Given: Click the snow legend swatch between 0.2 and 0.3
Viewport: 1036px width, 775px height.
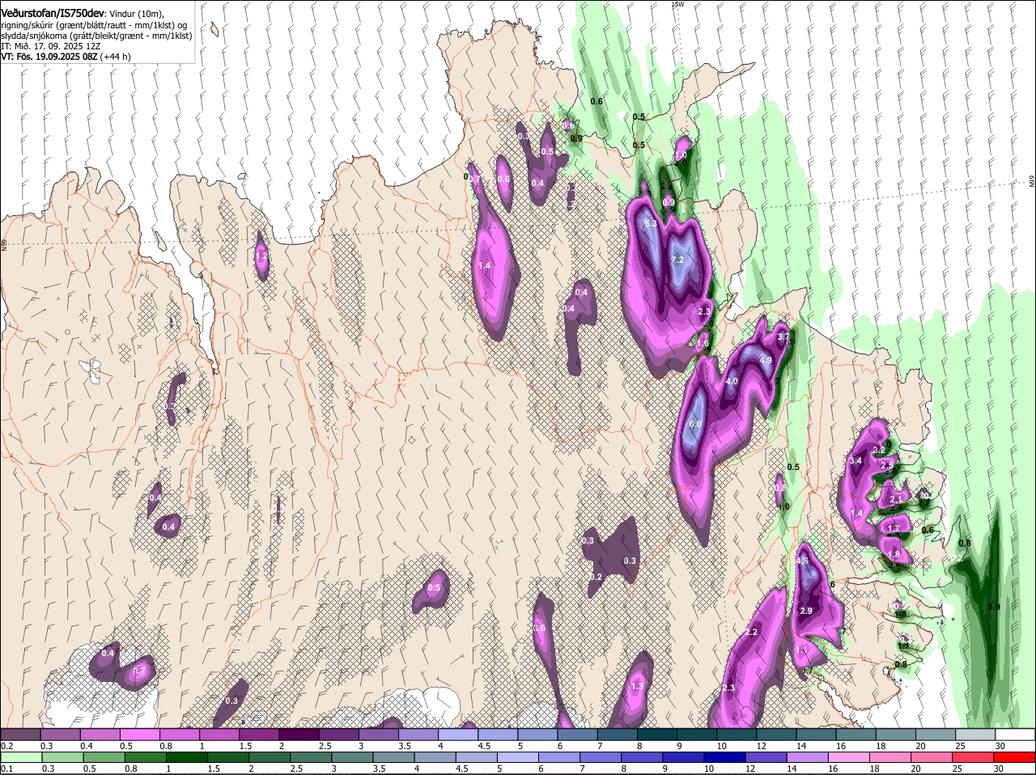Looking at the screenshot, I should point(20,735).
